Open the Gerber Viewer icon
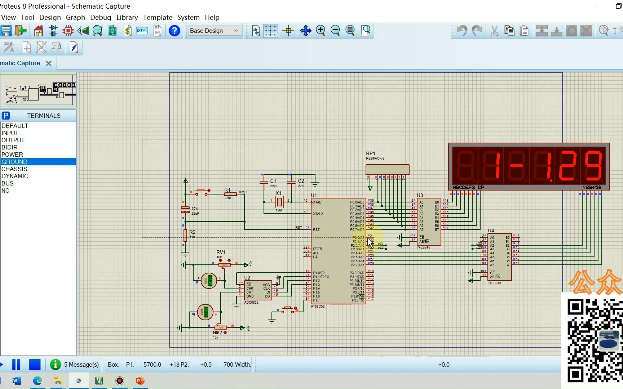This screenshot has height=389, width=623. [x=98, y=31]
